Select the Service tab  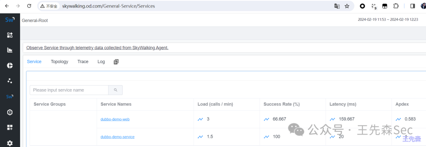pos(34,61)
